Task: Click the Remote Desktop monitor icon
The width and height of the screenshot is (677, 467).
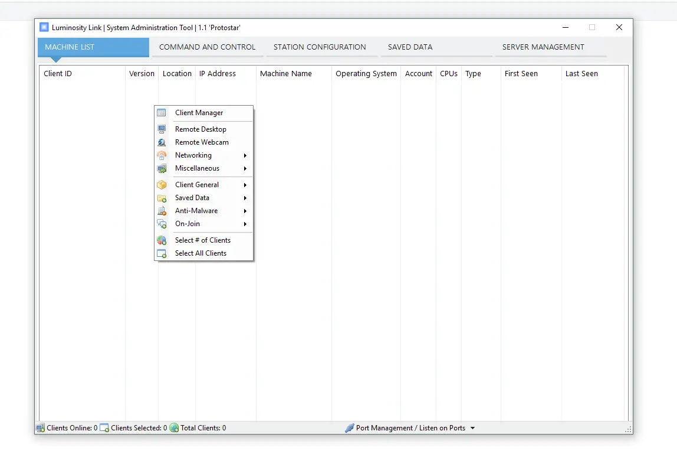Action: [162, 129]
